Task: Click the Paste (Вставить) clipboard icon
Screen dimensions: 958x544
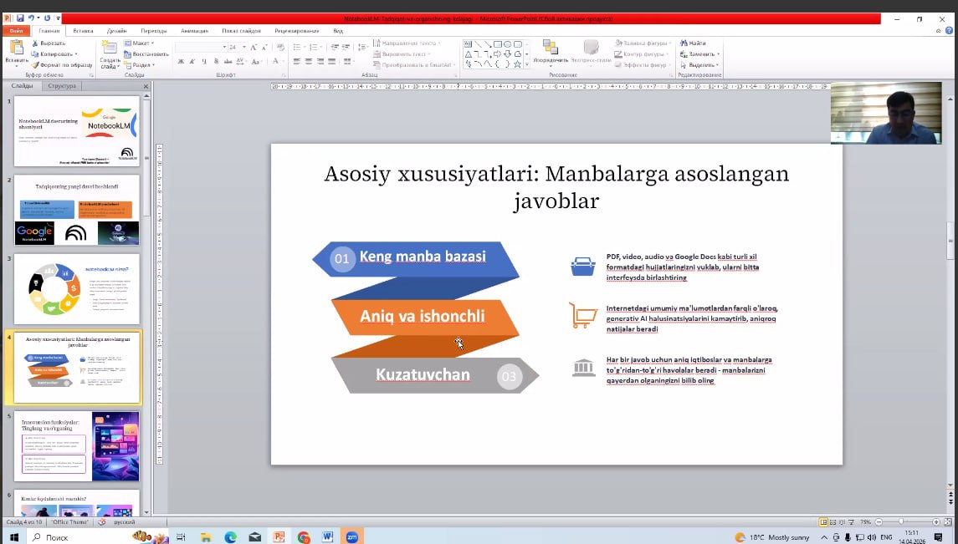Action: click(16, 48)
